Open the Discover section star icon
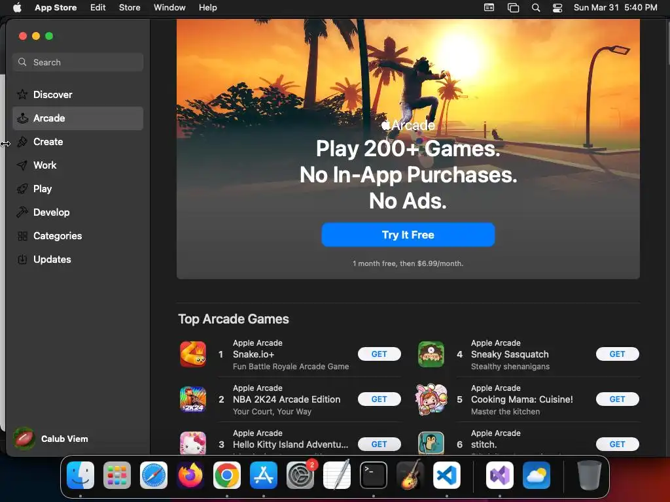This screenshot has width=670, height=502. [22, 94]
